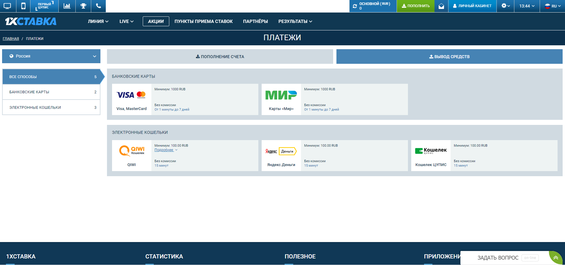Click the phone callback icon
The image size is (565, 265).
(98, 6)
